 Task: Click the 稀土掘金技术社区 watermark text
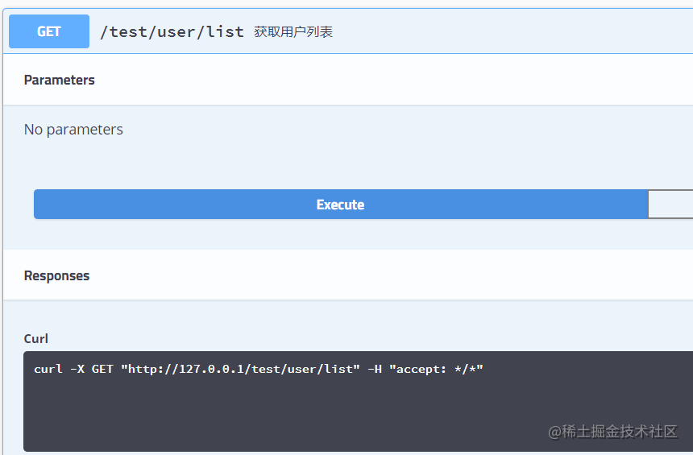click(620, 432)
